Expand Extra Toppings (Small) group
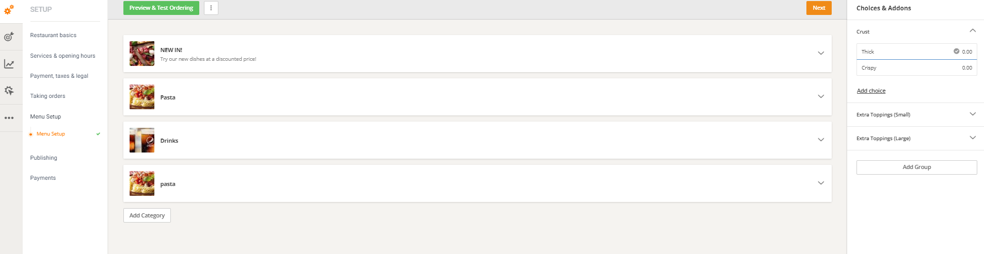 (x=973, y=114)
